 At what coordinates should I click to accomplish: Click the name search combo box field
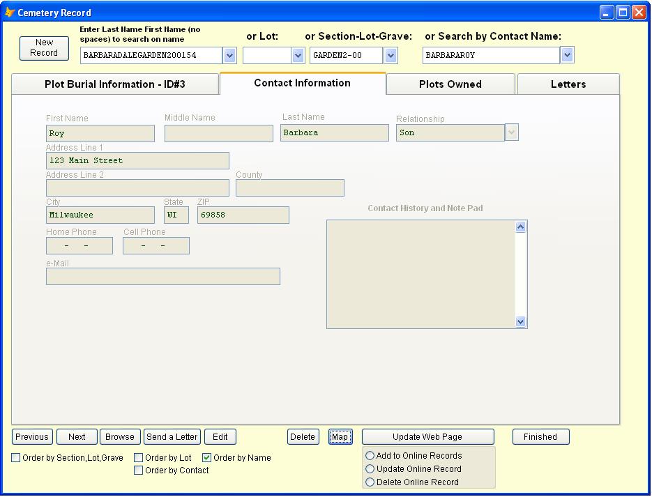click(151, 55)
